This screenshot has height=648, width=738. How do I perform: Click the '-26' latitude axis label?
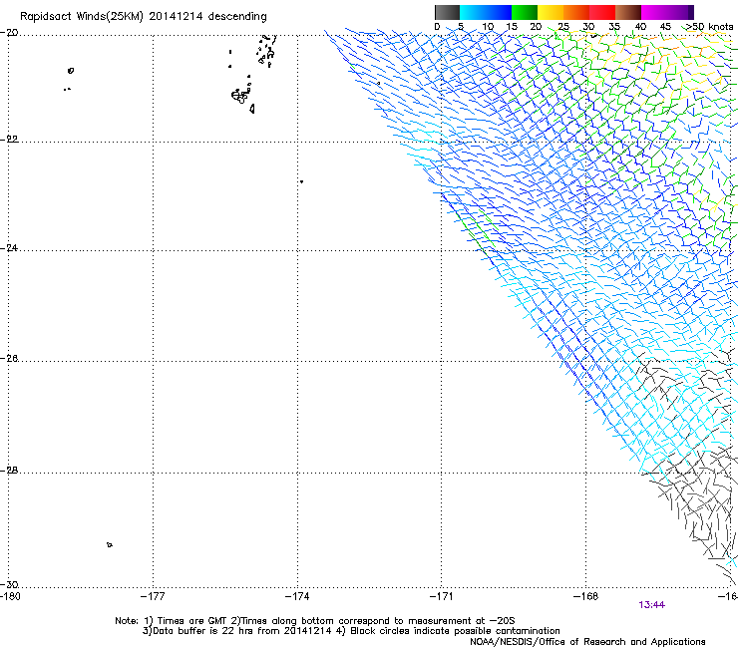pos(9,359)
